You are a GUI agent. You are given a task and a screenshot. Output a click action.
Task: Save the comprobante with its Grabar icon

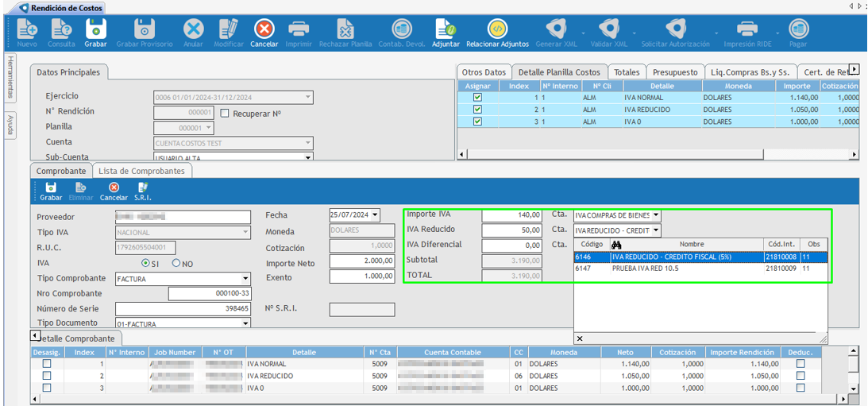click(51, 188)
